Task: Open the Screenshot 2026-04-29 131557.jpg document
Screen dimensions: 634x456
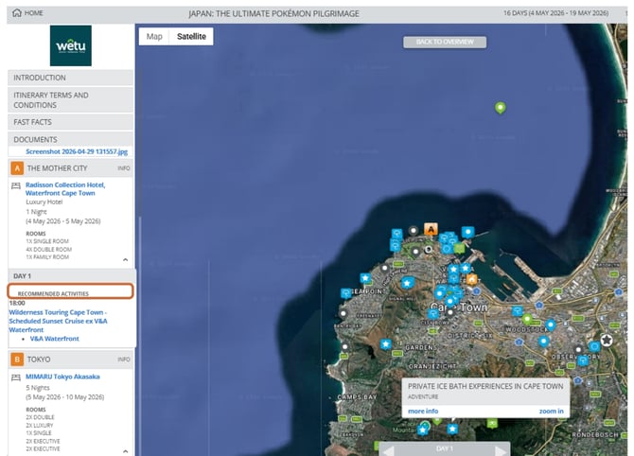Action: 77,151
